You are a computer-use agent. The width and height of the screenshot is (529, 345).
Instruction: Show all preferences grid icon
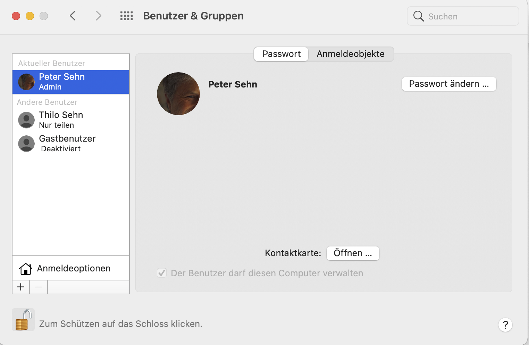pos(126,16)
